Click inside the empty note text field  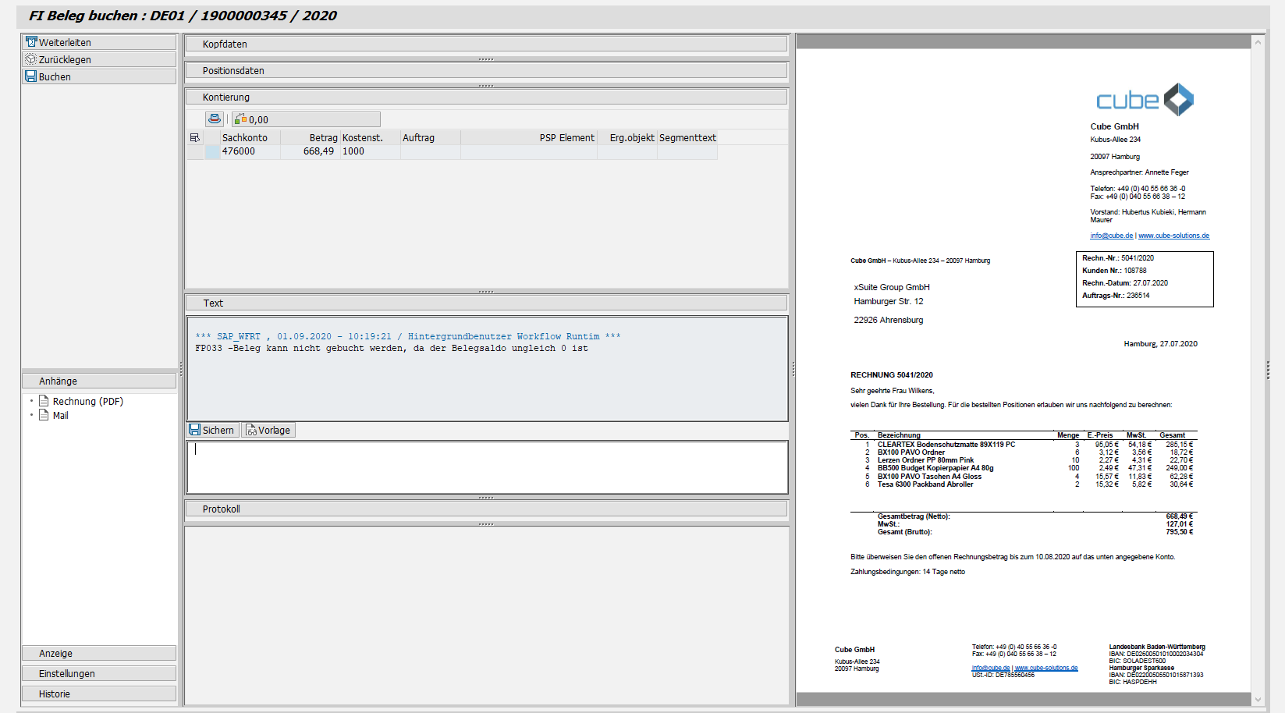485,467
